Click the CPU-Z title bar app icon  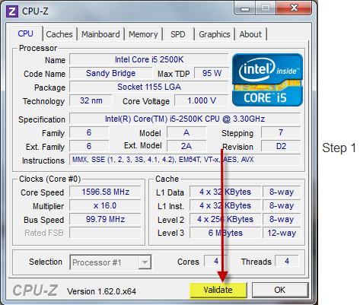pos(12,11)
